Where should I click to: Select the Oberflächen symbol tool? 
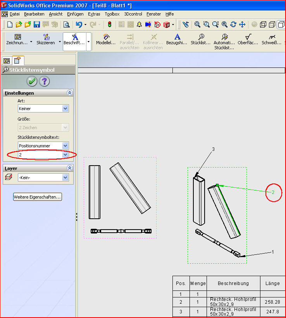pos(248,40)
